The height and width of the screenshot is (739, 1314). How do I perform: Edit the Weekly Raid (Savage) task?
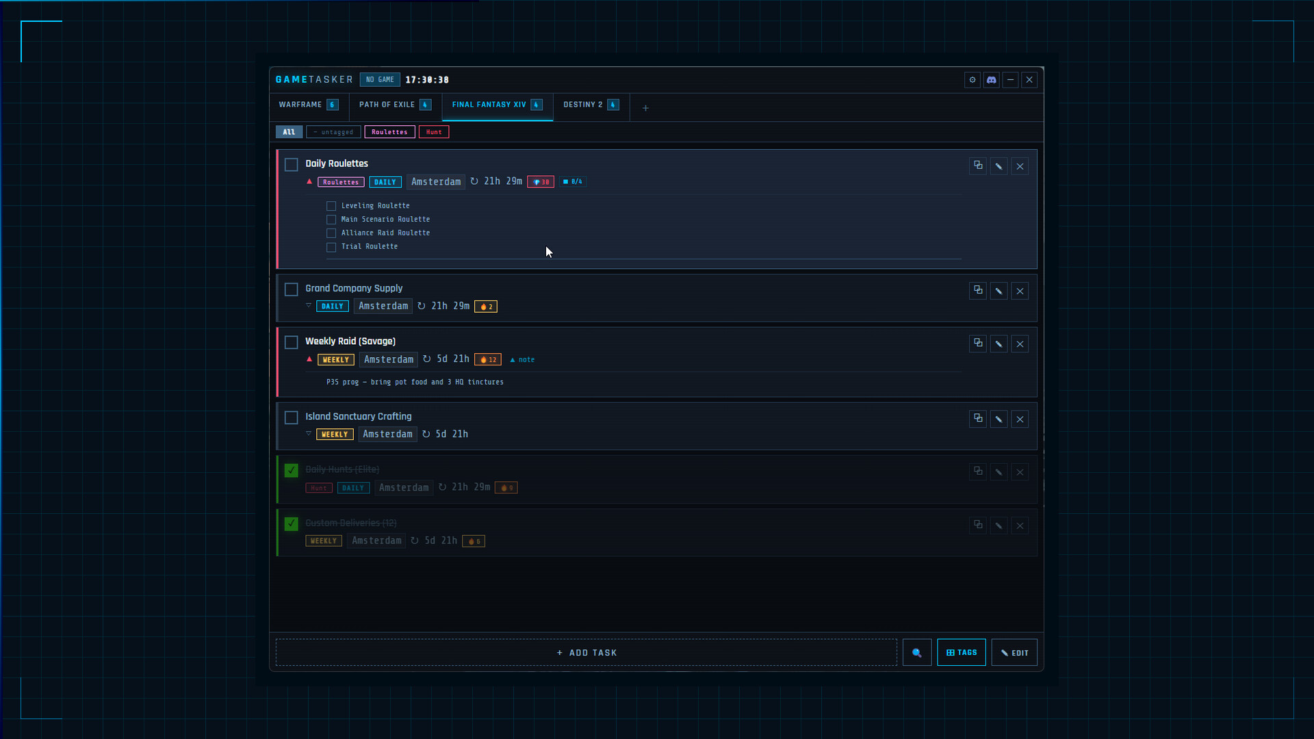pyautogui.click(x=999, y=343)
